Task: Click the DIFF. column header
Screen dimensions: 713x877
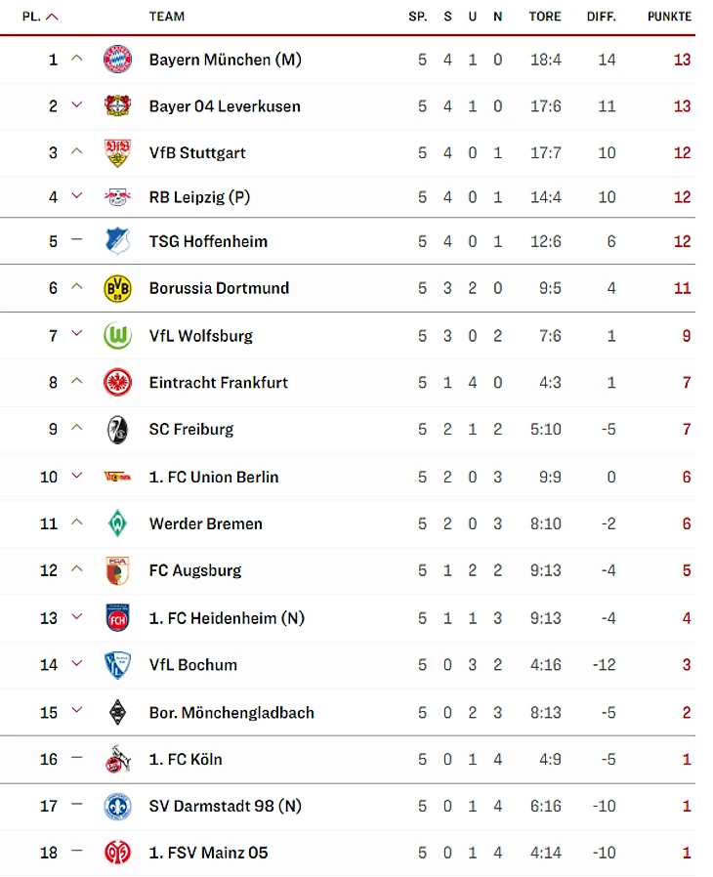Action: pos(602,17)
